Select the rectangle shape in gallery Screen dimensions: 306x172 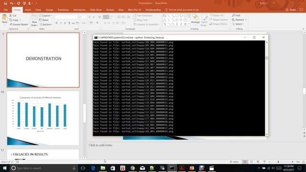[x=177, y=16]
